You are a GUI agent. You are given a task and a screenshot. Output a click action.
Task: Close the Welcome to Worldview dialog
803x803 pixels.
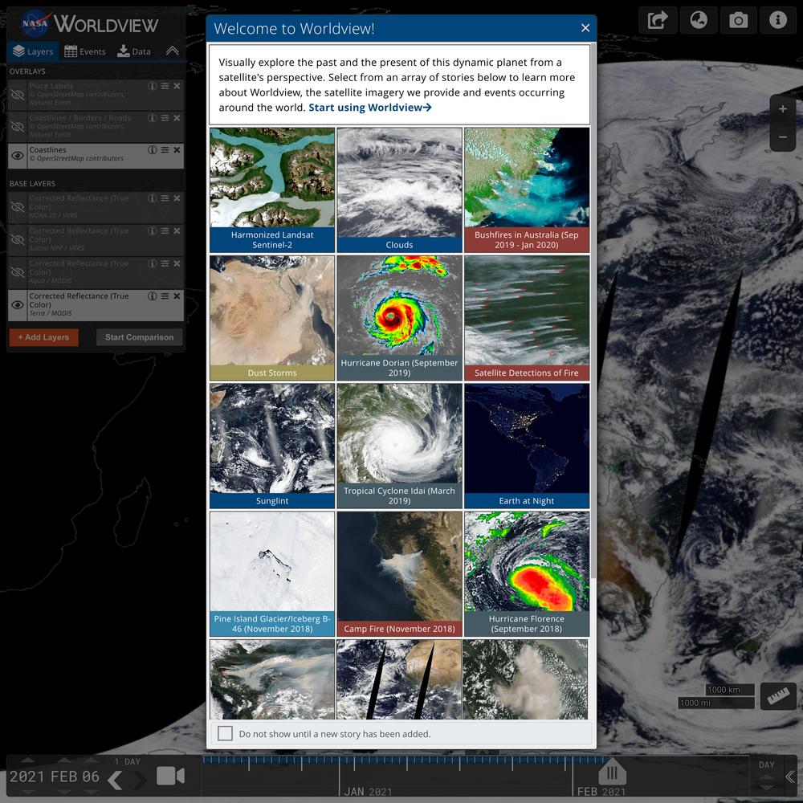585,28
